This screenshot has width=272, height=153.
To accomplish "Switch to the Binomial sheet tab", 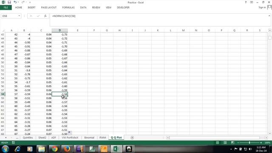I will click(89, 138).
